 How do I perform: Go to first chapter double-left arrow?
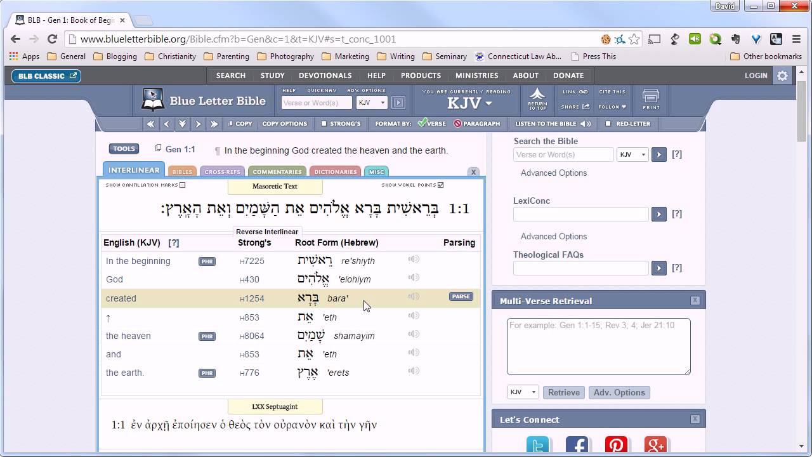point(150,124)
